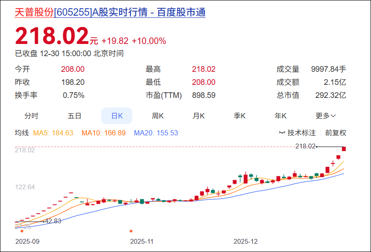Switch to the 分时 chart tab
371x252 pixels.
pyautogui.click(x=31, y=116)
